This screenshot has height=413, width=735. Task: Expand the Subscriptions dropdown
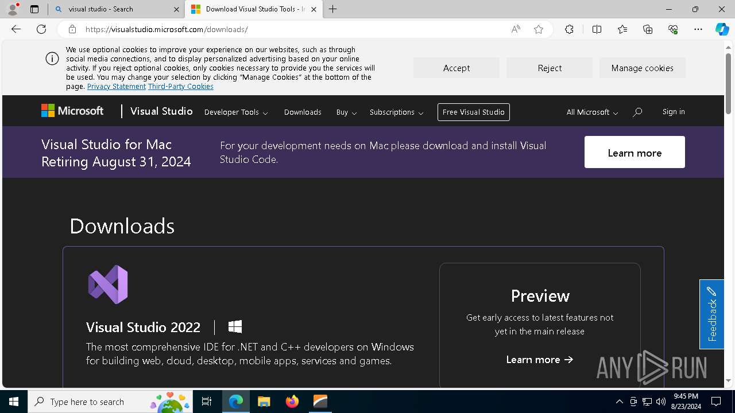pos(396,112)
